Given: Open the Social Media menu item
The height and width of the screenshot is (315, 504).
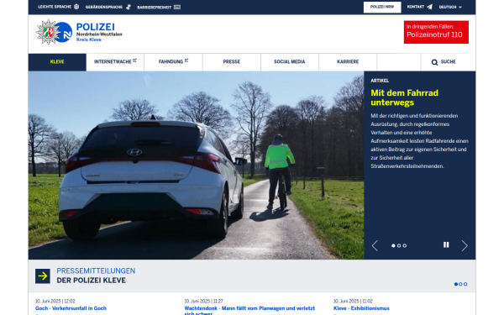Looking at the screenshot, I should click(290, 61).
